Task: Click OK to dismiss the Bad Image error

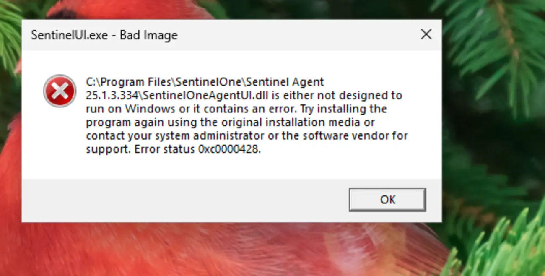Action: 387,200
